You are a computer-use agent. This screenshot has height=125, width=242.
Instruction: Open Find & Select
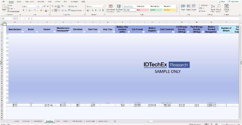point(219,8)
